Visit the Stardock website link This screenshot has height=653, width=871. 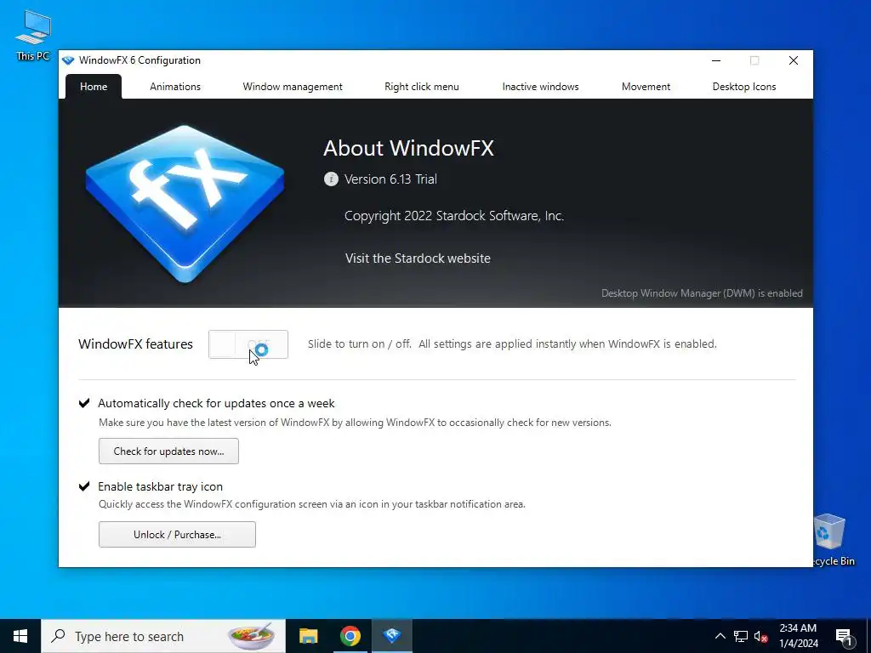click(418, 258)
